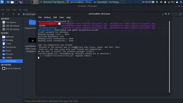Click the terminal vertical scrollbar
The image size is (183, 103).
pyautogui.click(x=169, y=57)
